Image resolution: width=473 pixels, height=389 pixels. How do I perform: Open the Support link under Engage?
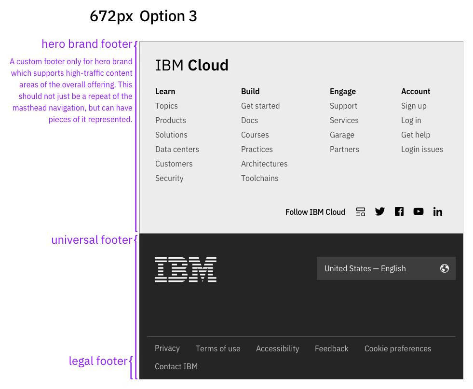tap(343, 106)
